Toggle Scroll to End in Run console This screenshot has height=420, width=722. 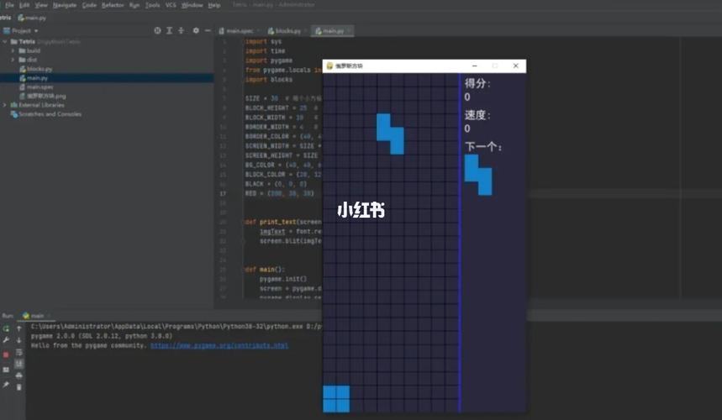(18, 364)
